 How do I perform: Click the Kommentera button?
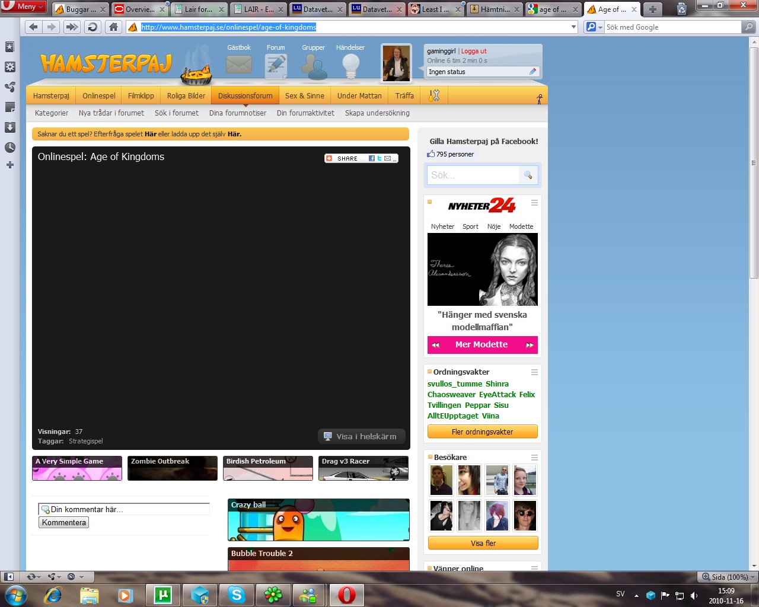click(64, 522)
